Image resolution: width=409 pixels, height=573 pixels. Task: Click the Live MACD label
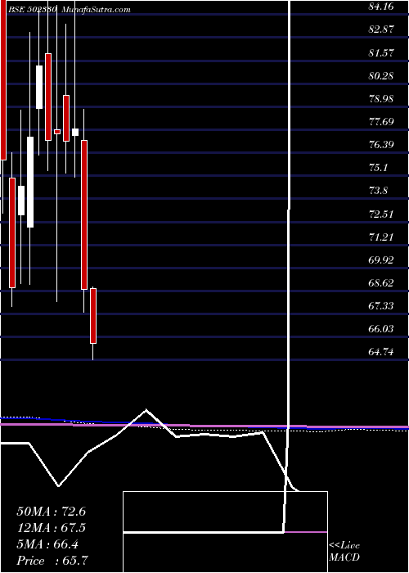pos(344,552)
